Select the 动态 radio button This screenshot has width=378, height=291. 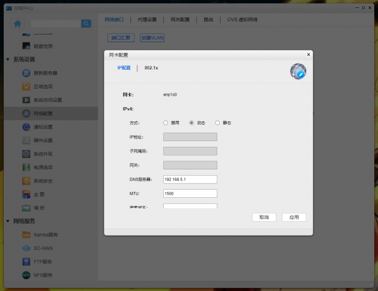[x=192, y=123]
